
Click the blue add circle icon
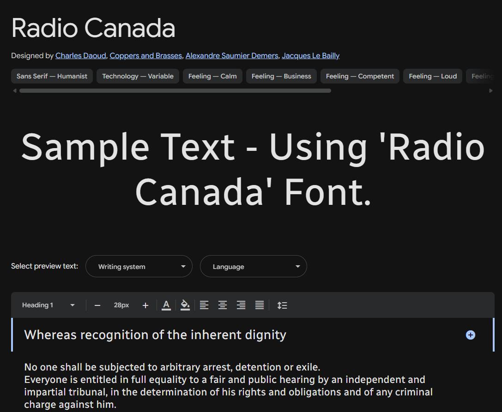(x=470, y=335)
